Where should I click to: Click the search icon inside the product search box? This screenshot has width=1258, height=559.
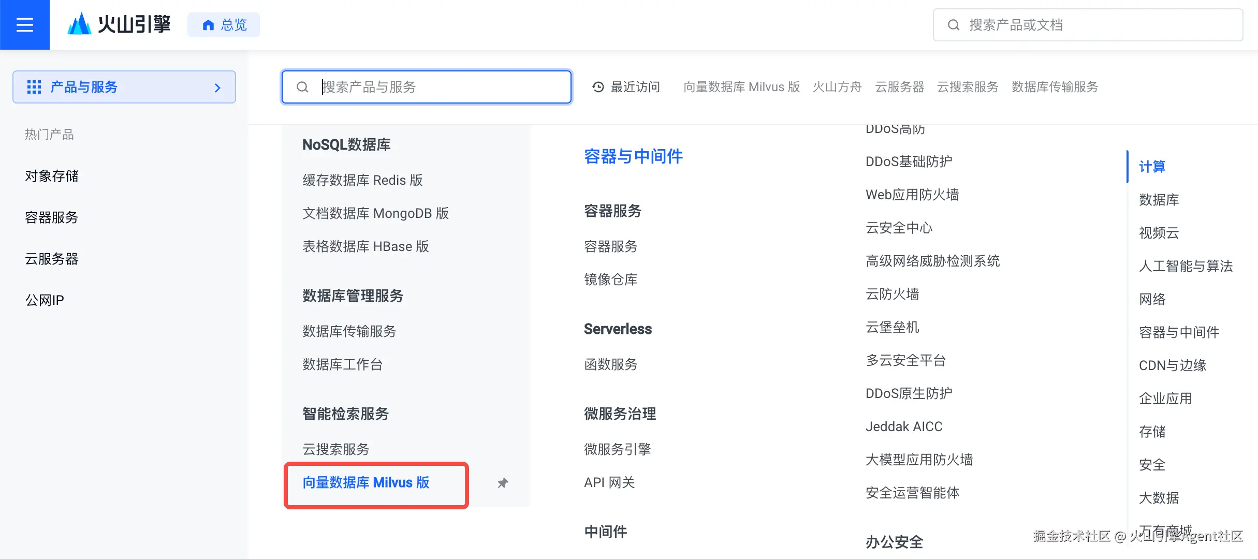click(303, 87)
